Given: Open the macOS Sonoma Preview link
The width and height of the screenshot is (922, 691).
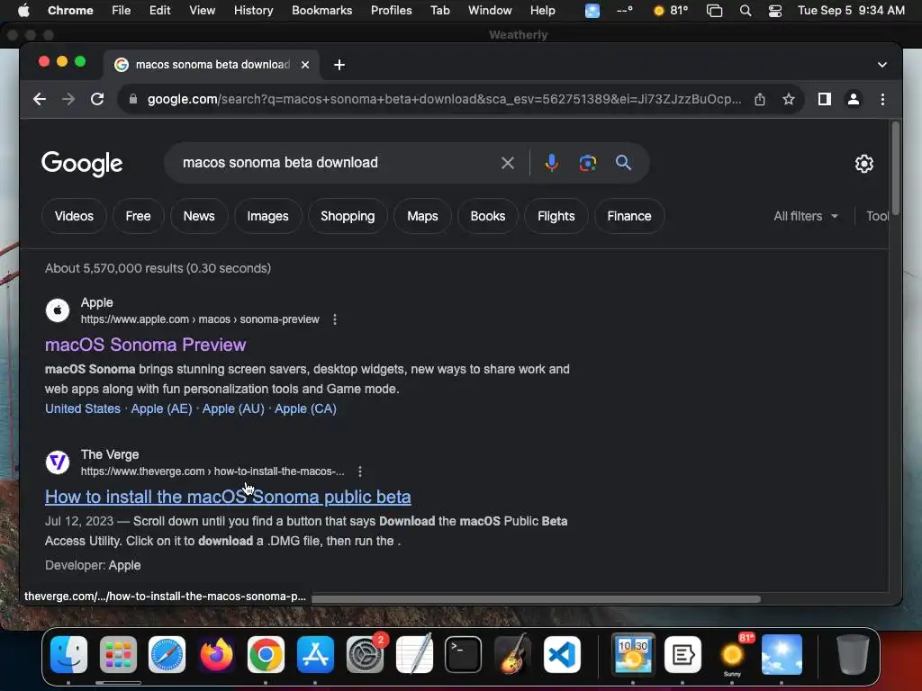Looking at the screenshot, I should click(x=145, y=345).
